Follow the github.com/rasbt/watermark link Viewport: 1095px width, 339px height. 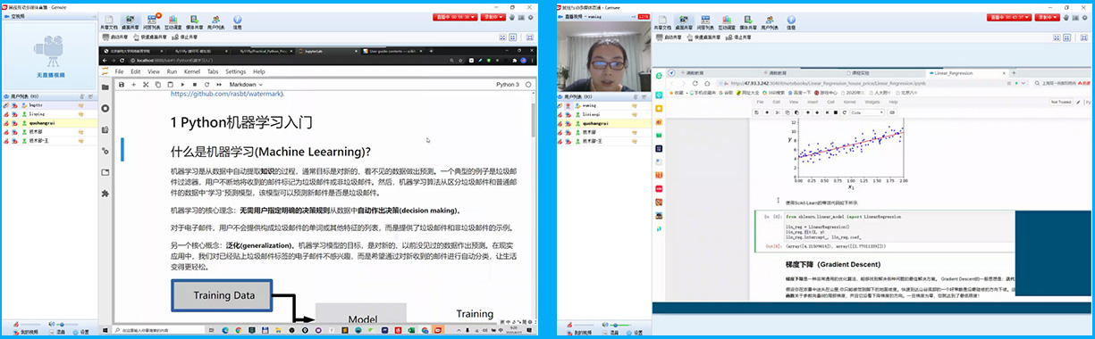coord(226,94)
